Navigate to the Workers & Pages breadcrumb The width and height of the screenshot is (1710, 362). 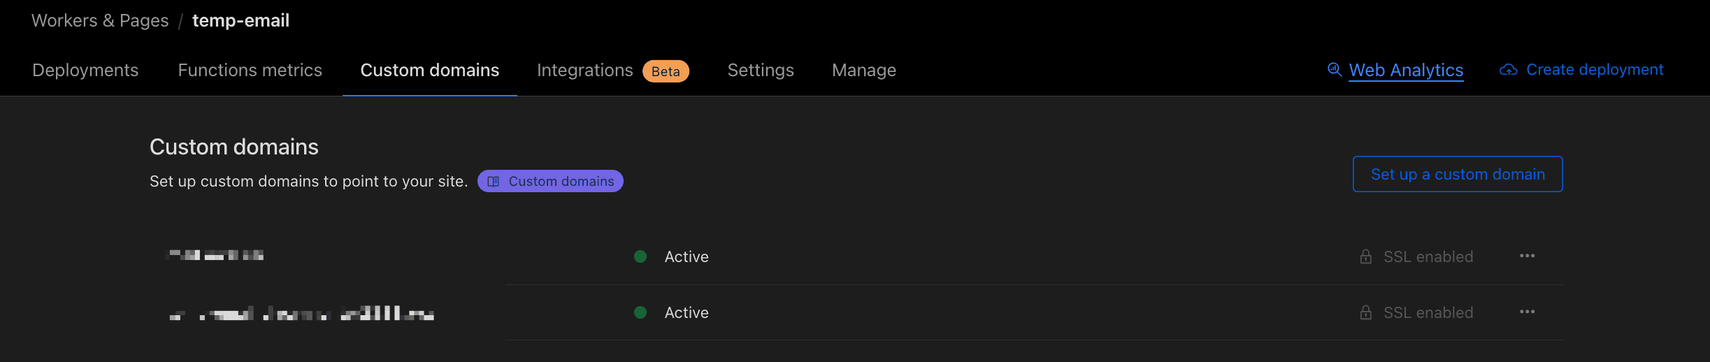100,21
